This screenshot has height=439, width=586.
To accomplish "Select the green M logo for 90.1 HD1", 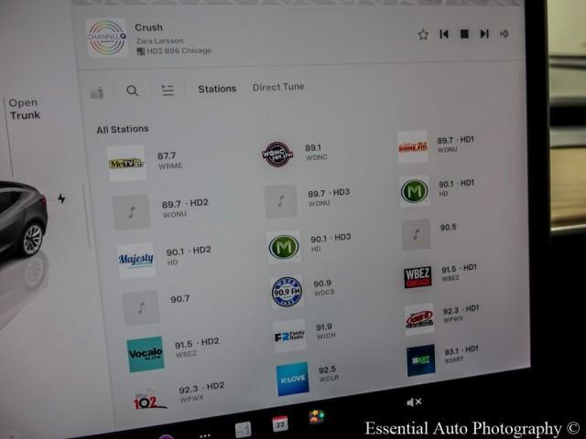I will pos(414,191).
